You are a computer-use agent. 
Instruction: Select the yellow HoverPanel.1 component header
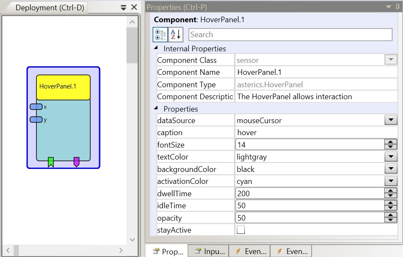[x=63, y=87]
